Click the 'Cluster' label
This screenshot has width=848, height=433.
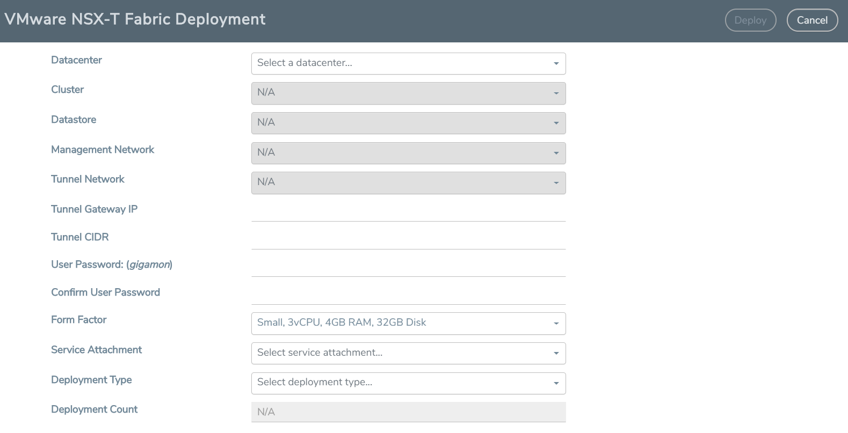[67, 90]
